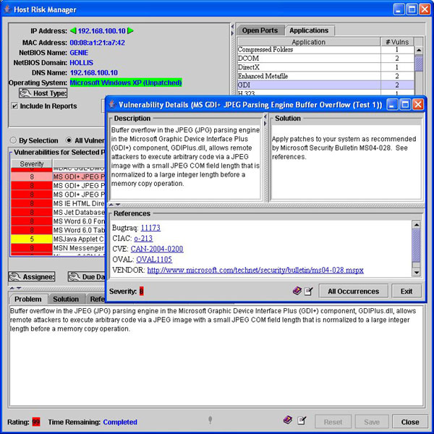The width and height of the screenshot is (434, 434).
Task: Select the All Vulnerabilities radio button
Action: tap(69, 140)
